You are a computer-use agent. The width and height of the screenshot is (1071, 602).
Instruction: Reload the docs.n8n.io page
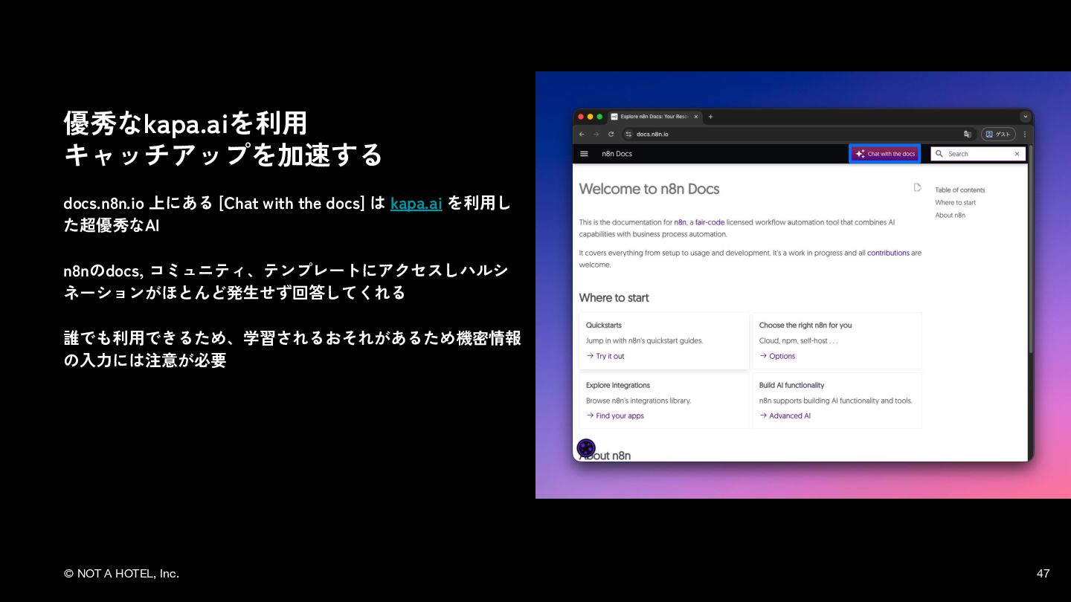pyautogui.click(x=611, y=134)
